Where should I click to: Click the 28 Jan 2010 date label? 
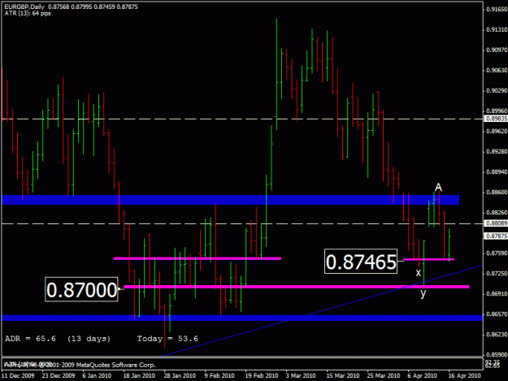click(x=180, y=375)
